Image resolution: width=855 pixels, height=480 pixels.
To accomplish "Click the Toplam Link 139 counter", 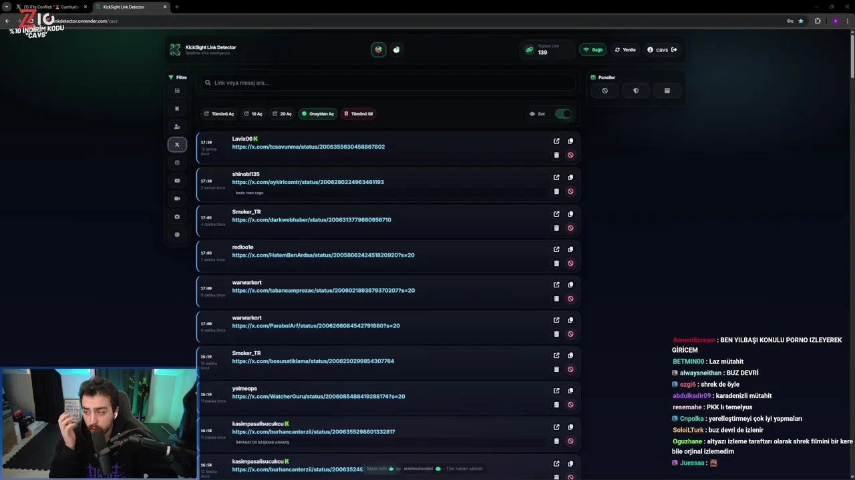I will pyautogui.click(x=547, y=50).
